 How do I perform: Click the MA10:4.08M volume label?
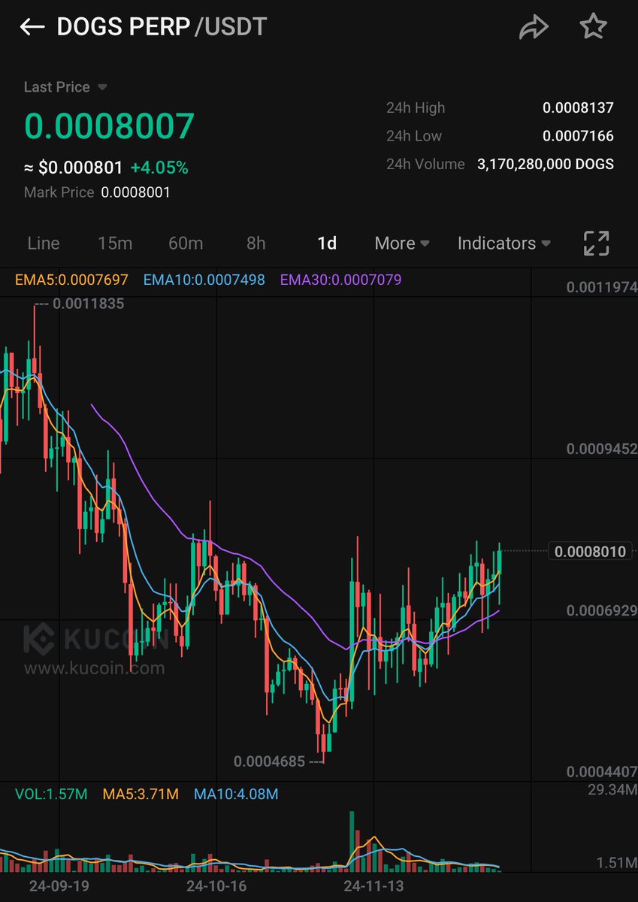[x=236, y=794]
